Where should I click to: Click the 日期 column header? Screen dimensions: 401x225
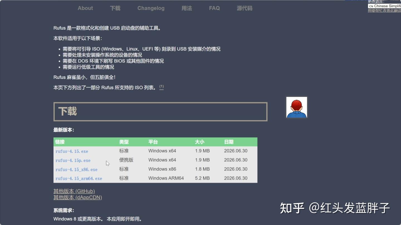pos(229,142)
